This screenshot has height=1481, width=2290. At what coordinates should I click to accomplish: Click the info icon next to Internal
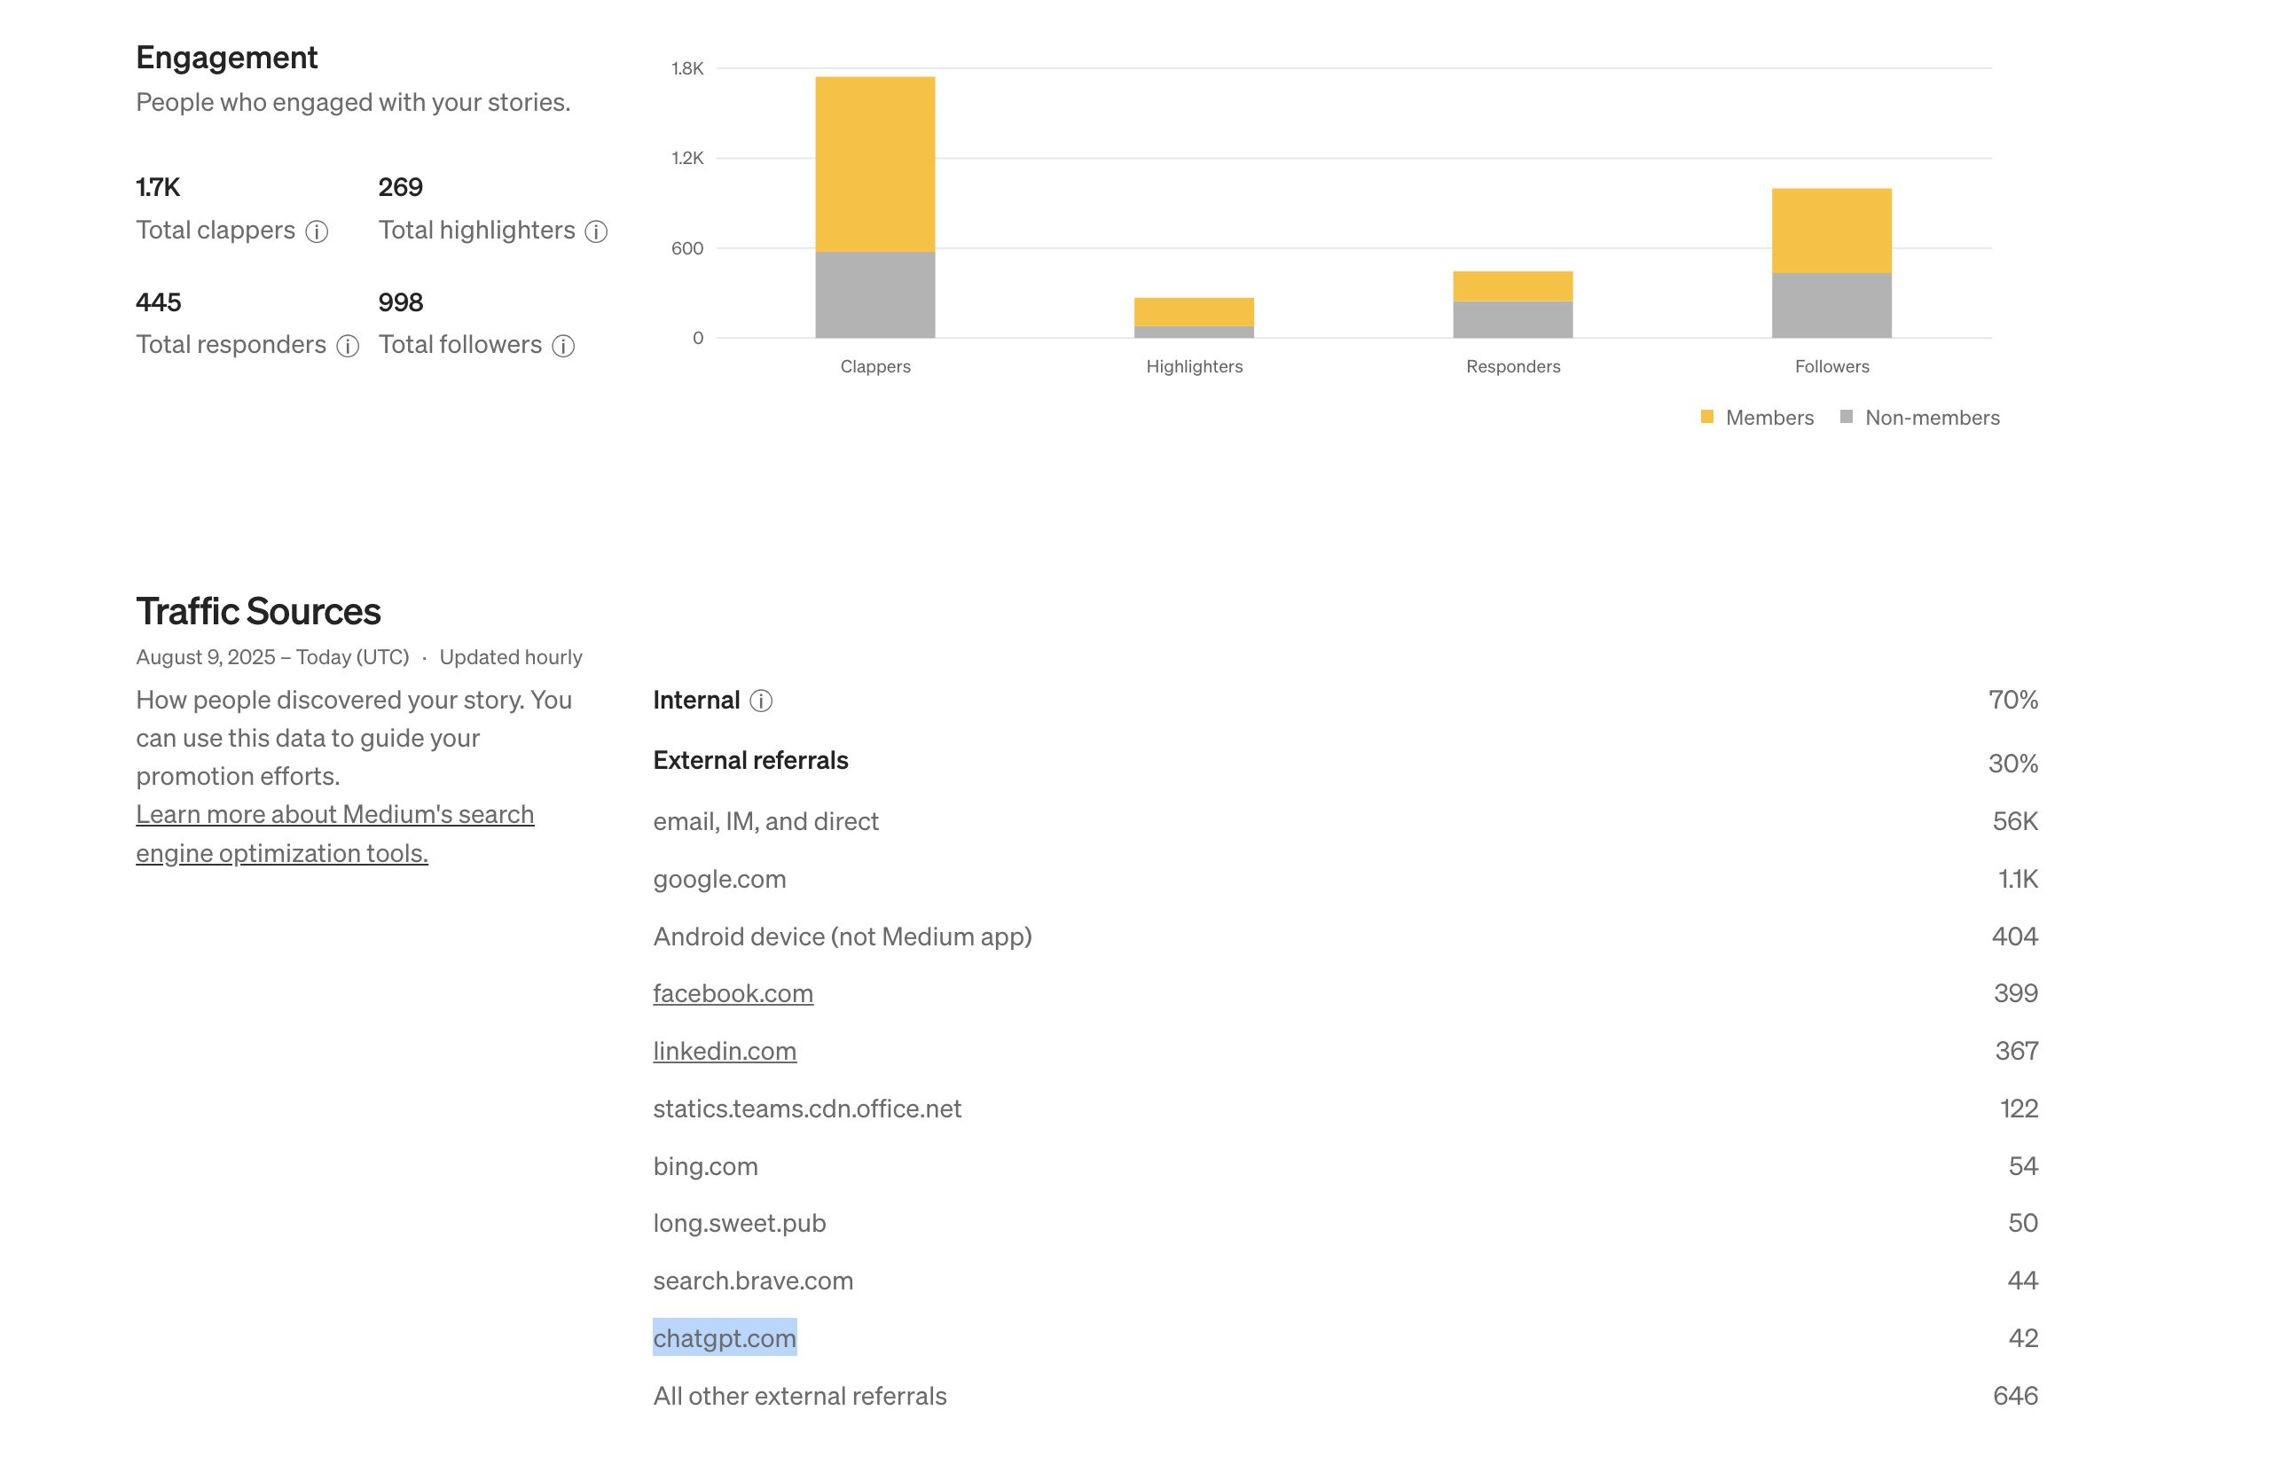pos(761,701)
